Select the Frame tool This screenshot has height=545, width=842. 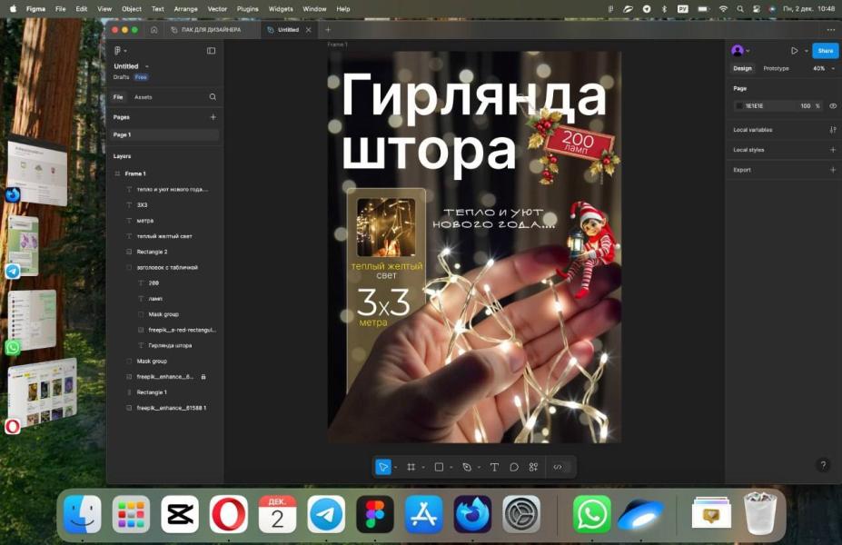pyautogui.click(x=411, y=467)
